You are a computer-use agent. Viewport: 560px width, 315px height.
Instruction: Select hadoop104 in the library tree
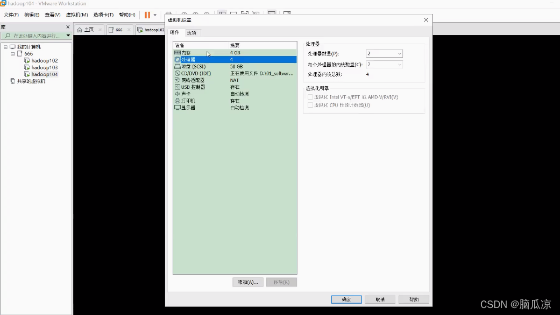pyautogui.click(x=44, y=74)
